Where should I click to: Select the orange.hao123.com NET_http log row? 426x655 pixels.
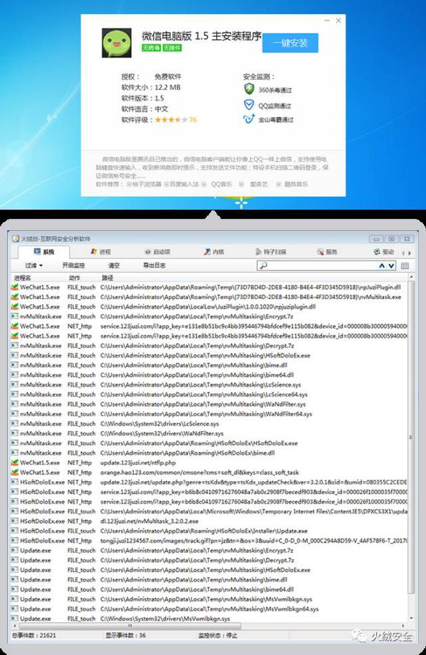(209, 472)
